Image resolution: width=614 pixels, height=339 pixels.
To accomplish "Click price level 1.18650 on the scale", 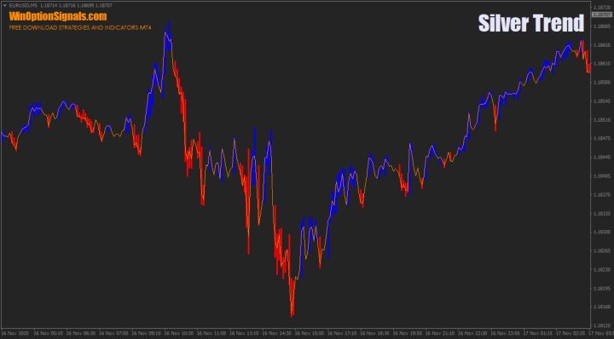I will (602, 45).
